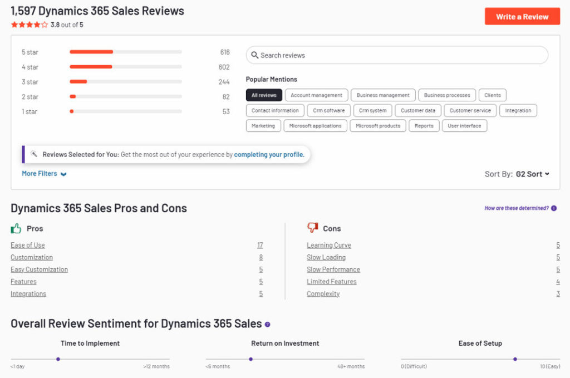Click the wand icon in Reviews Selected banner
Viewport: 570px width, 378px height.
point(34,154)
